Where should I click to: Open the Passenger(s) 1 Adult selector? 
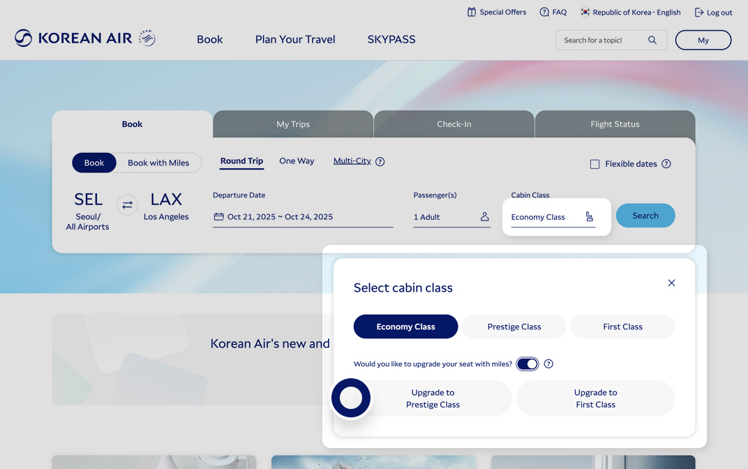coord(451,217)
